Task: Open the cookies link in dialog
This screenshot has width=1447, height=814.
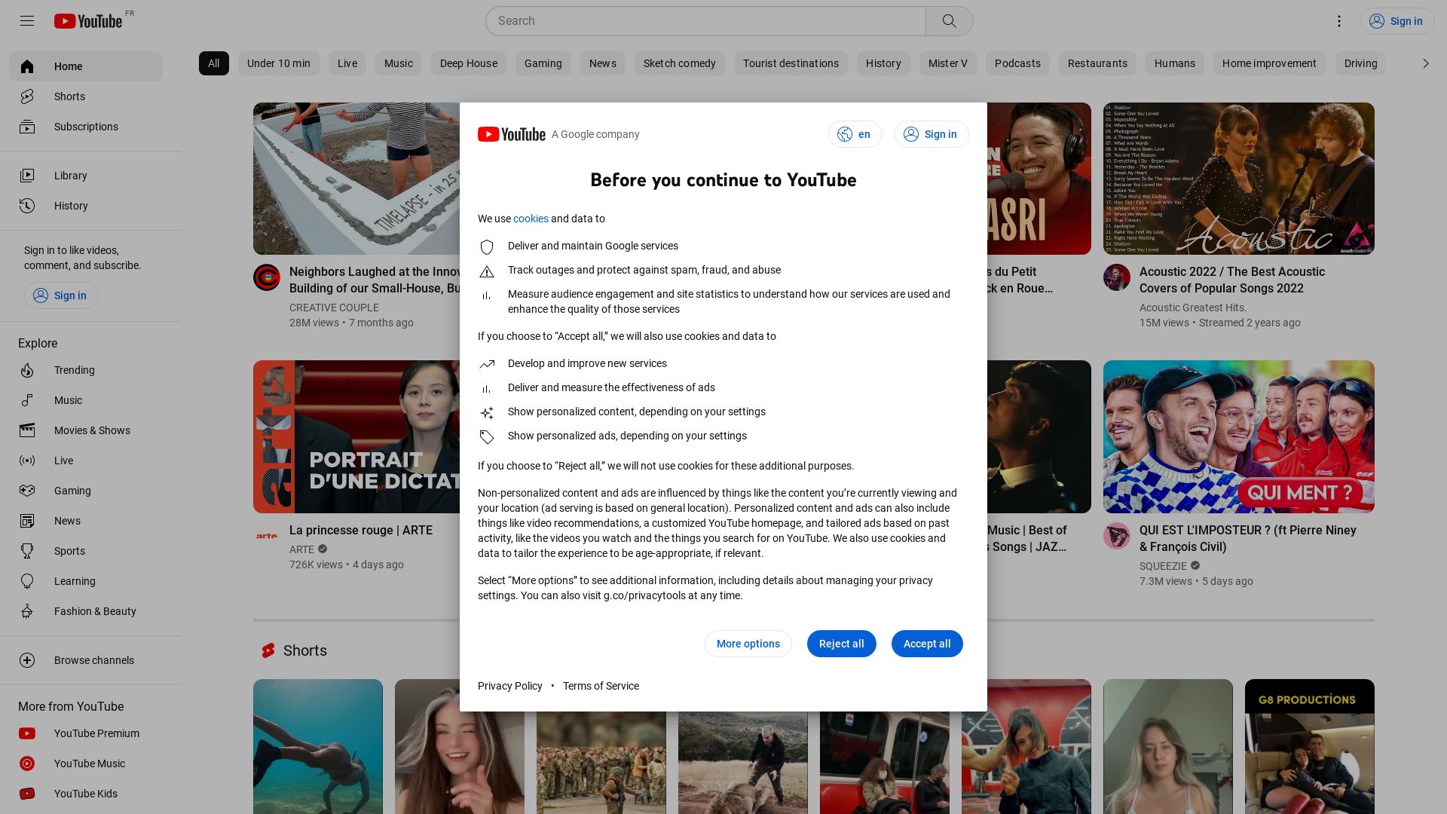Action: click(x=531, y=219)
